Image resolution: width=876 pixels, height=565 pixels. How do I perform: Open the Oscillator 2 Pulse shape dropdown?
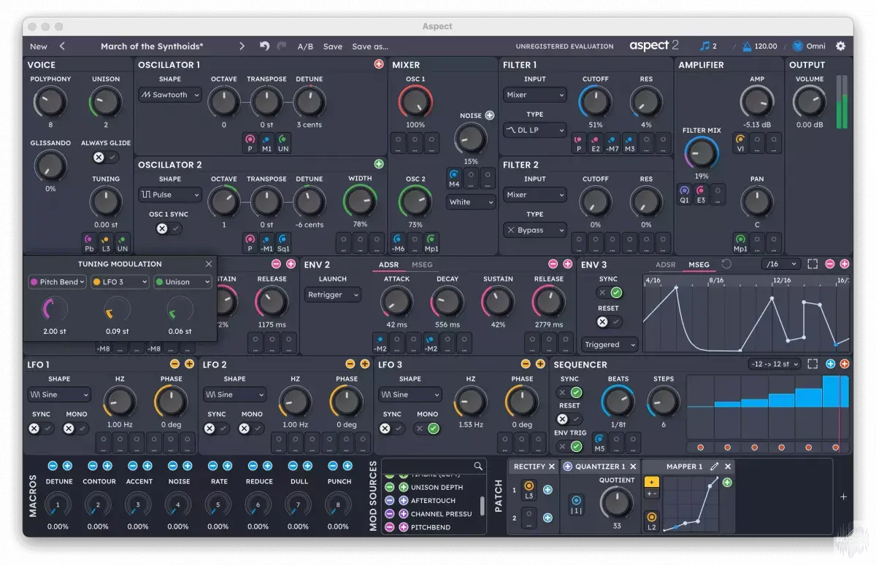click(x=169, y=195)
